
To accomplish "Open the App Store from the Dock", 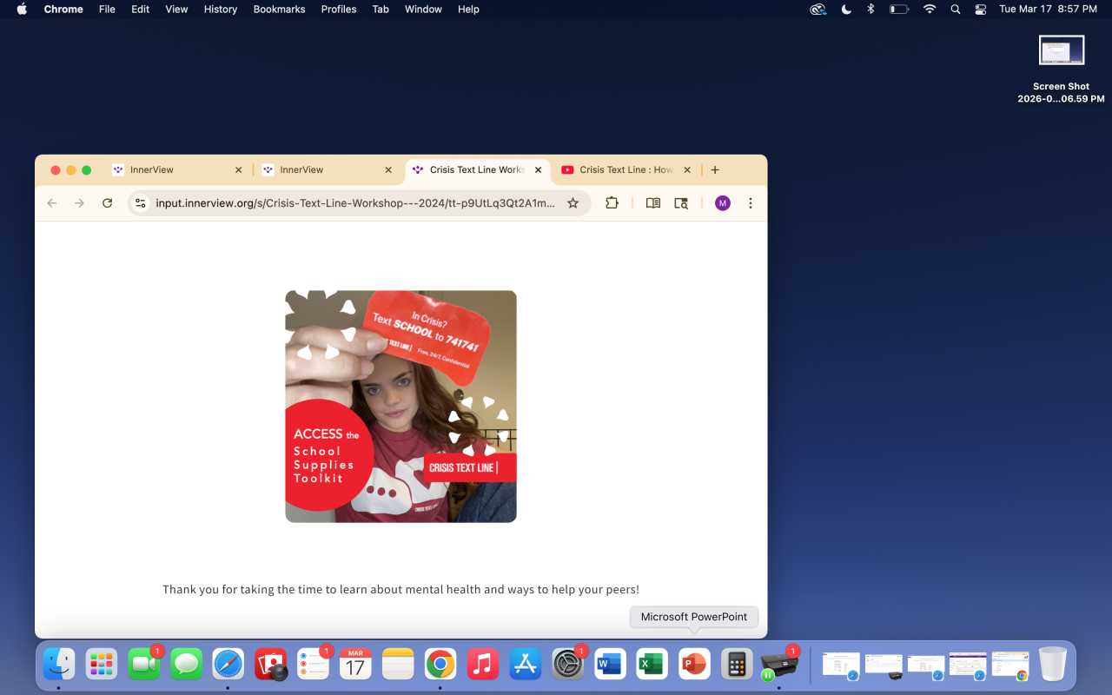I will [x=526, y=665].
